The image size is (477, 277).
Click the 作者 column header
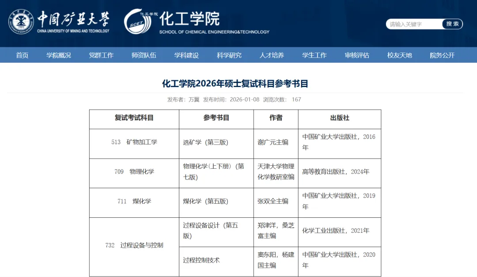tap(276, 119)
